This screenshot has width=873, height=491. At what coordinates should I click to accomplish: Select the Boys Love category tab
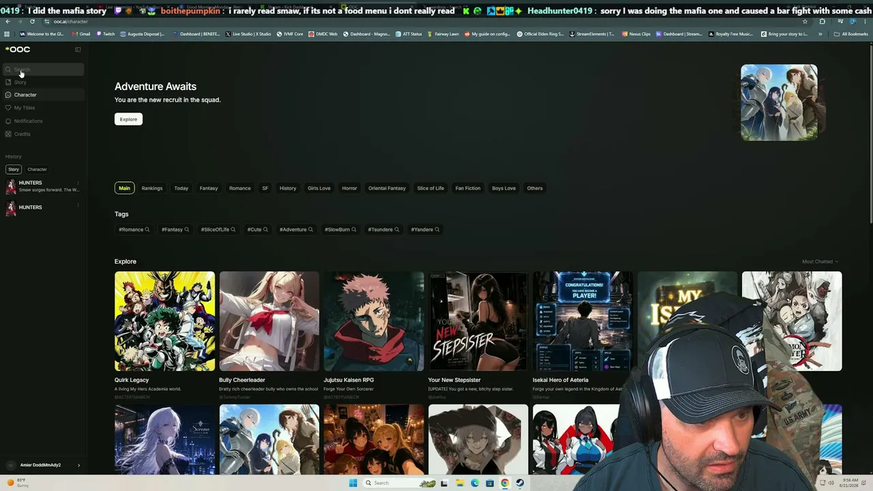[x=504, y=188]
